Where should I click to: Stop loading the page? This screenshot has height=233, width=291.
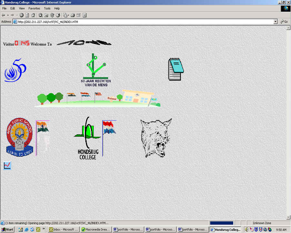22,15
